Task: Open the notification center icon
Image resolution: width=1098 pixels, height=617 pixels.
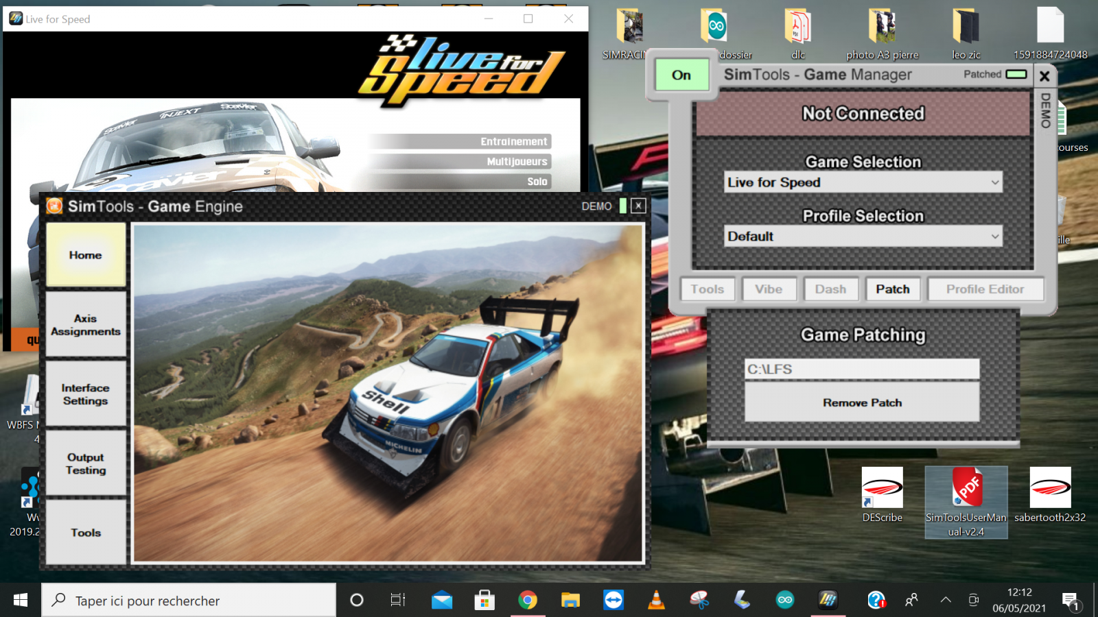Action: (1071, 601)
